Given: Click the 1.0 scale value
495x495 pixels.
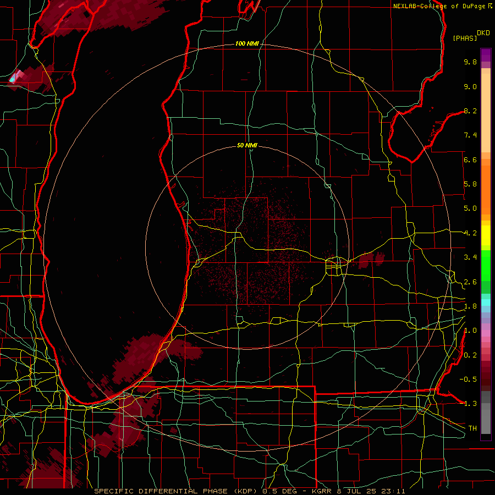Looking at the screenshot, I should 470,331.
